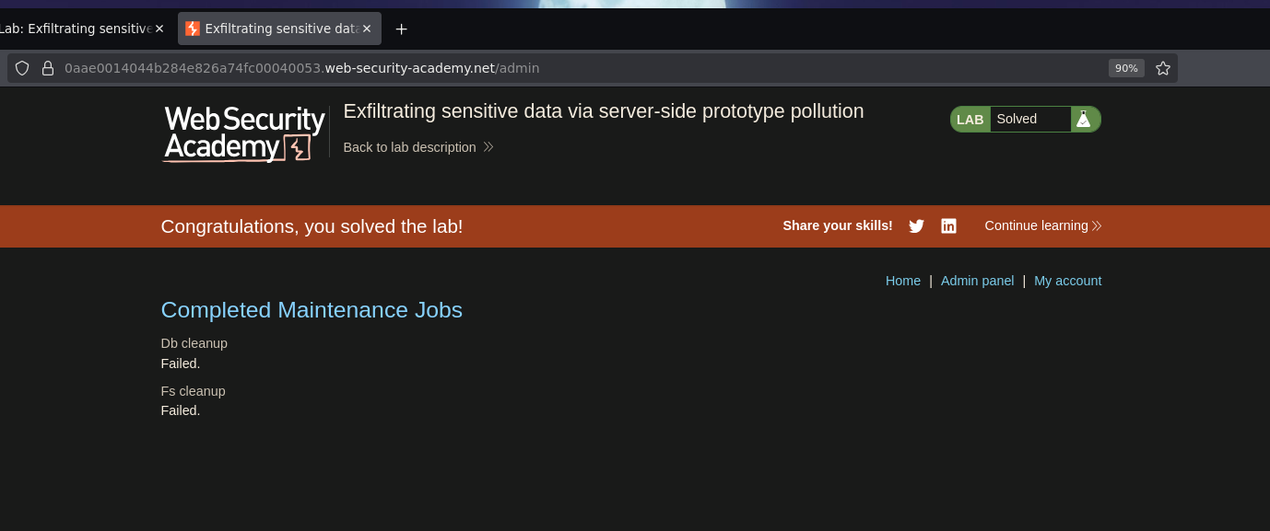The image size is (1270, 531).
Task: Click the lab flask icon
Action: point(1084,119)
